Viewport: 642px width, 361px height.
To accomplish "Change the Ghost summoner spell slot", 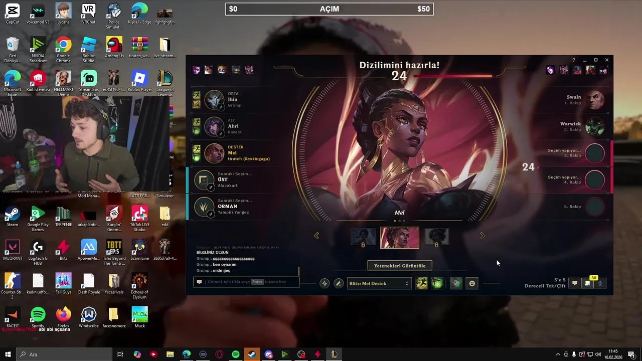I will pyautogui.click(x=422, y=283).
